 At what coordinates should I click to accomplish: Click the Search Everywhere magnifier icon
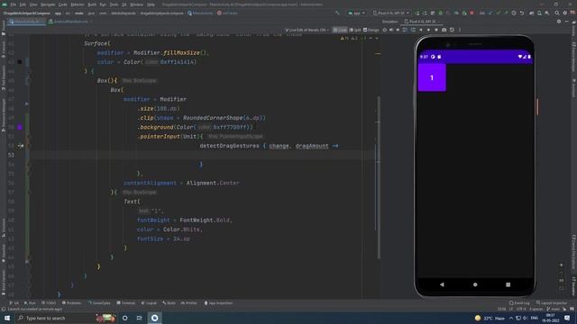(557, 13)
